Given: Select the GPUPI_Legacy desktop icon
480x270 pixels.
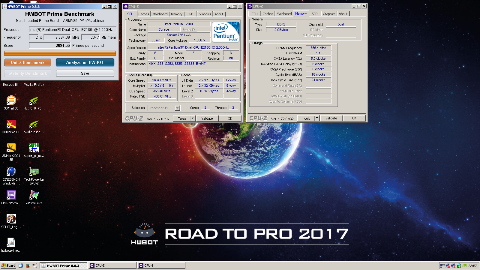Looking at the screenshot, I should (11, 221).
